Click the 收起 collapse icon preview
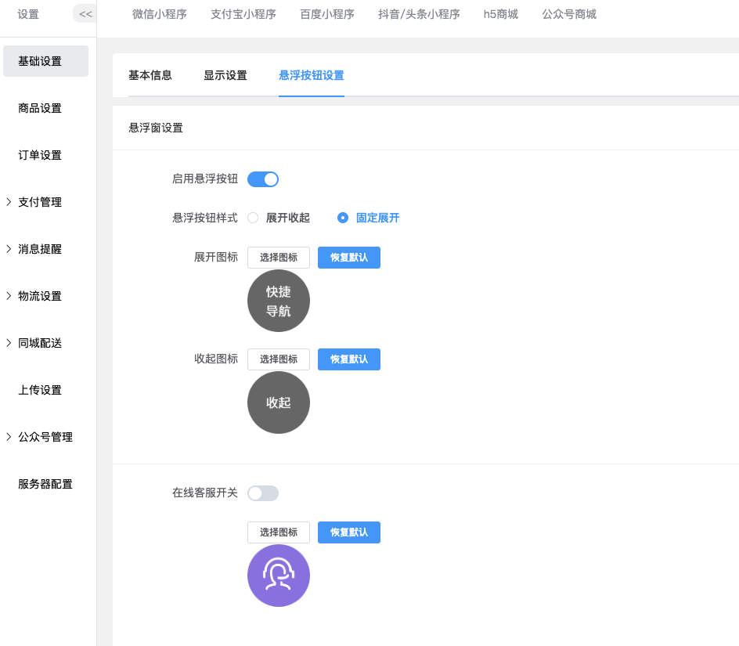Screen dimensions: 739x646 [279, 402]
